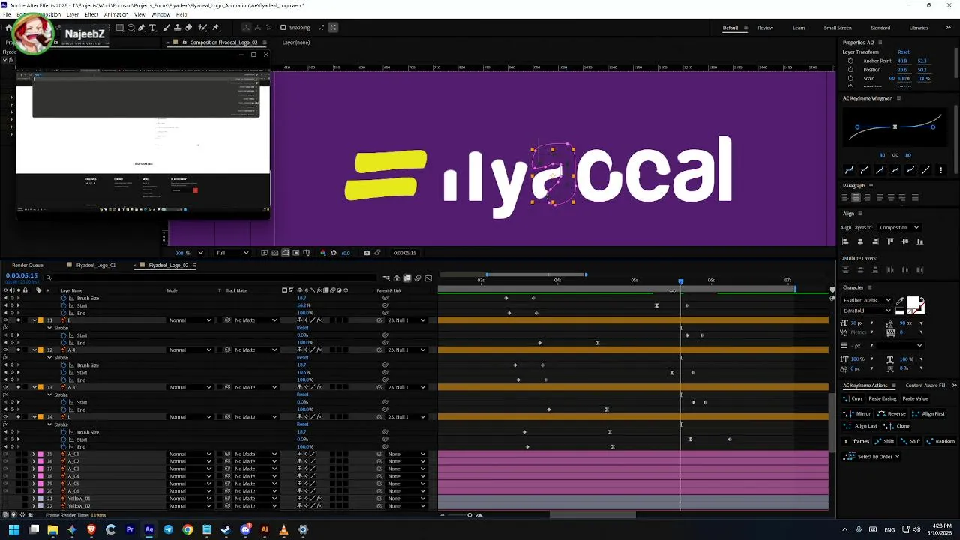Open the Window menu
The image size is (960, 540).
160,15
